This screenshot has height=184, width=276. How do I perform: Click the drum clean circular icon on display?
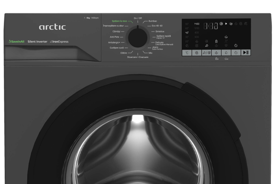221,24
